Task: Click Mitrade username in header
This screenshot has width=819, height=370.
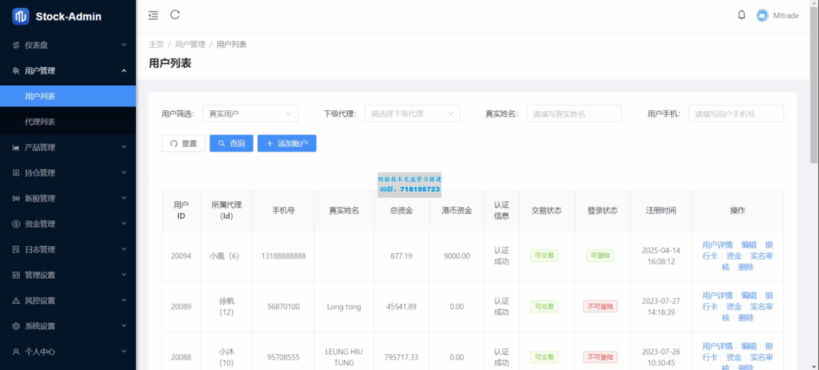Action: (786, 15)
